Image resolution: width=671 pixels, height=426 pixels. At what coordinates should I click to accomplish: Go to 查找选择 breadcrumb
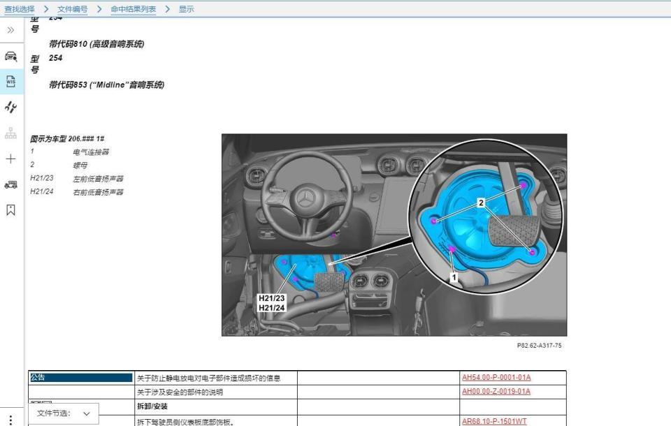point(20,9)
